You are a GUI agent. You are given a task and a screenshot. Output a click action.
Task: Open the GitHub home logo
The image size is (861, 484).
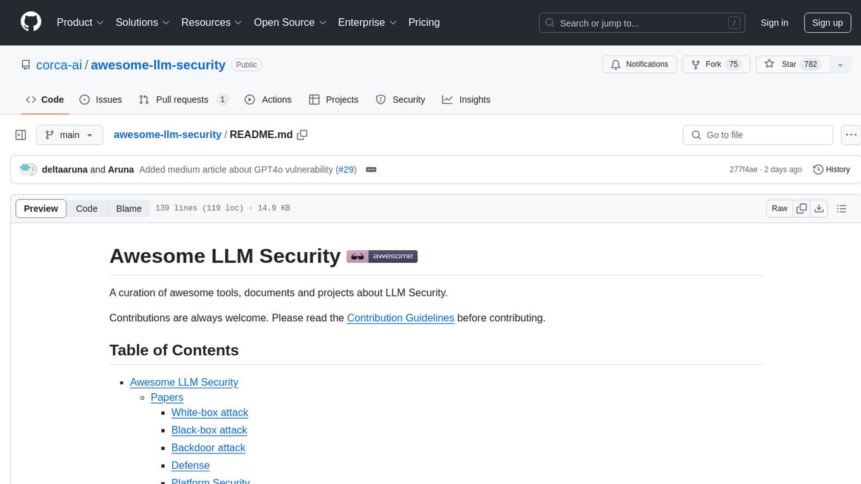[x=31, y=22]
